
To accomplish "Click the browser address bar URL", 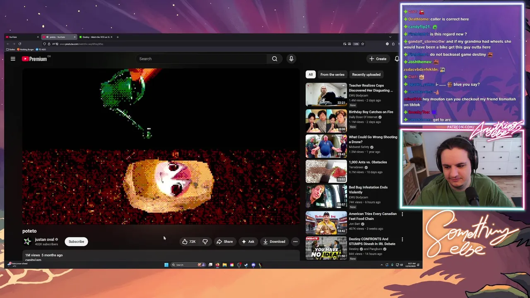I will click(x=82, y=44).
